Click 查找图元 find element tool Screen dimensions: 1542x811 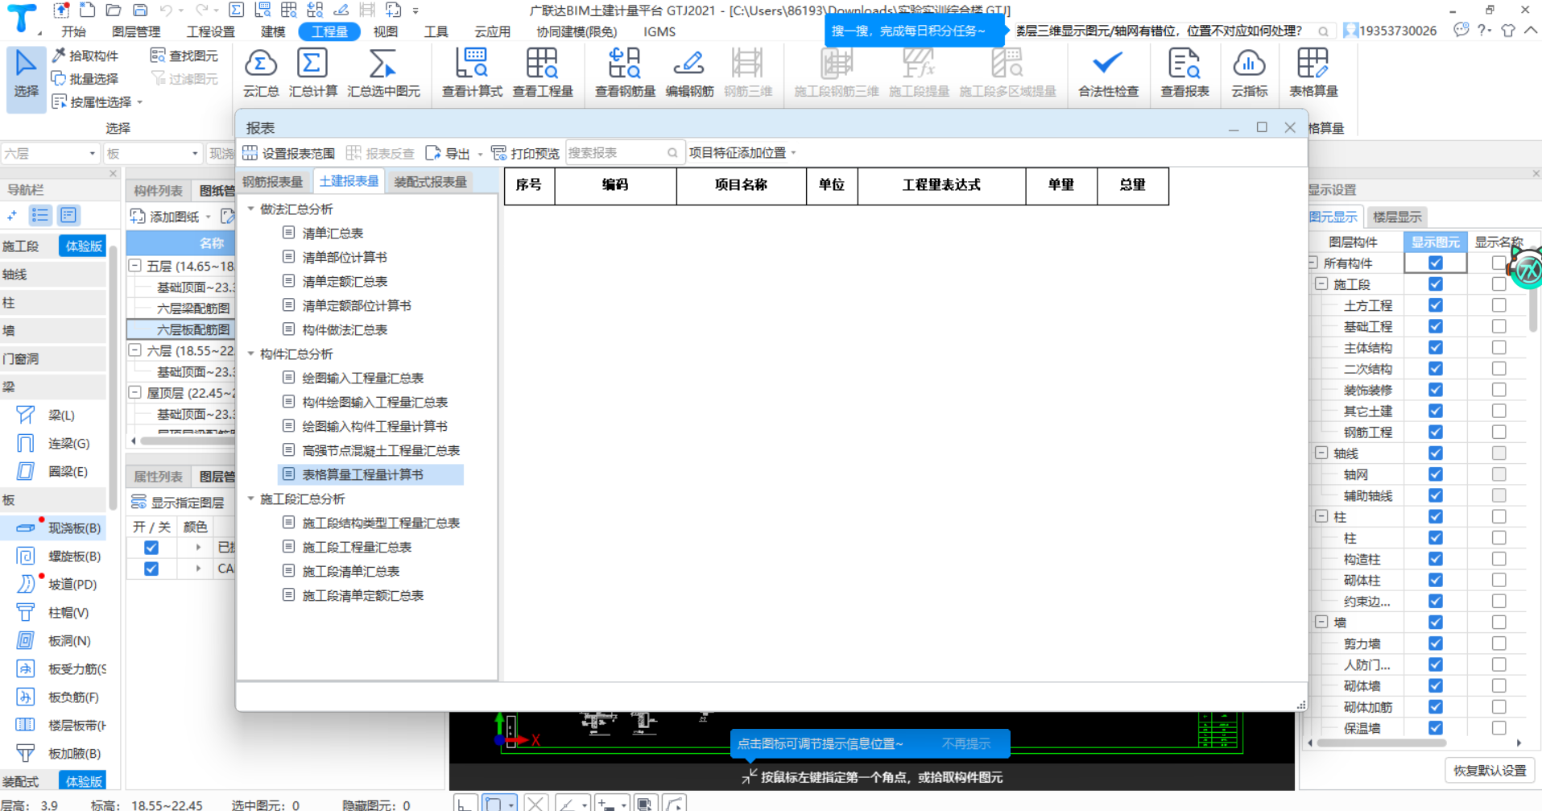coord(184,56)
